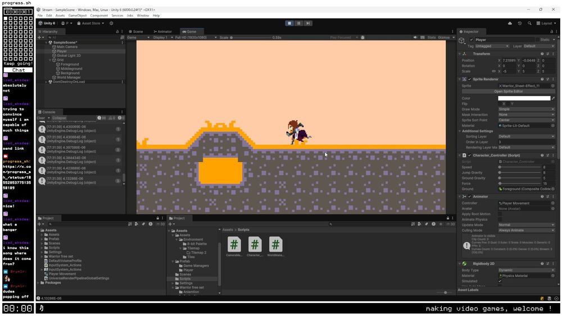Pick a material with the Material field selector
The image size is (562, 316).
point(552,126)
